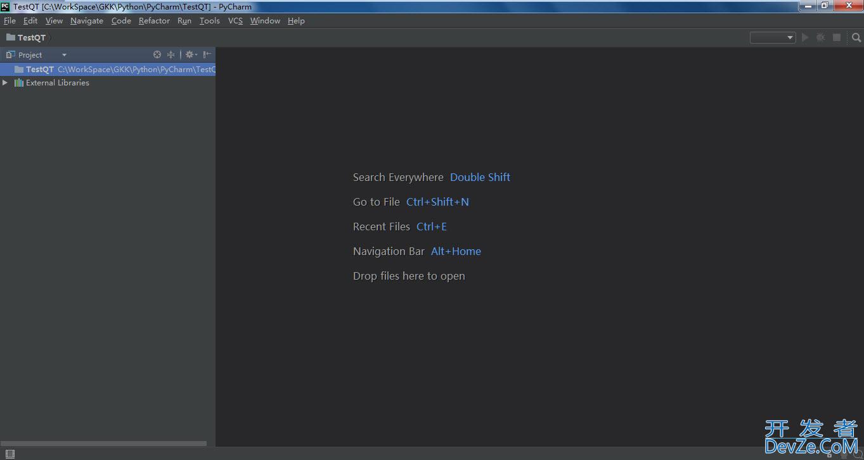Click the Project panel horizontal scrollbar

point(103,444)
